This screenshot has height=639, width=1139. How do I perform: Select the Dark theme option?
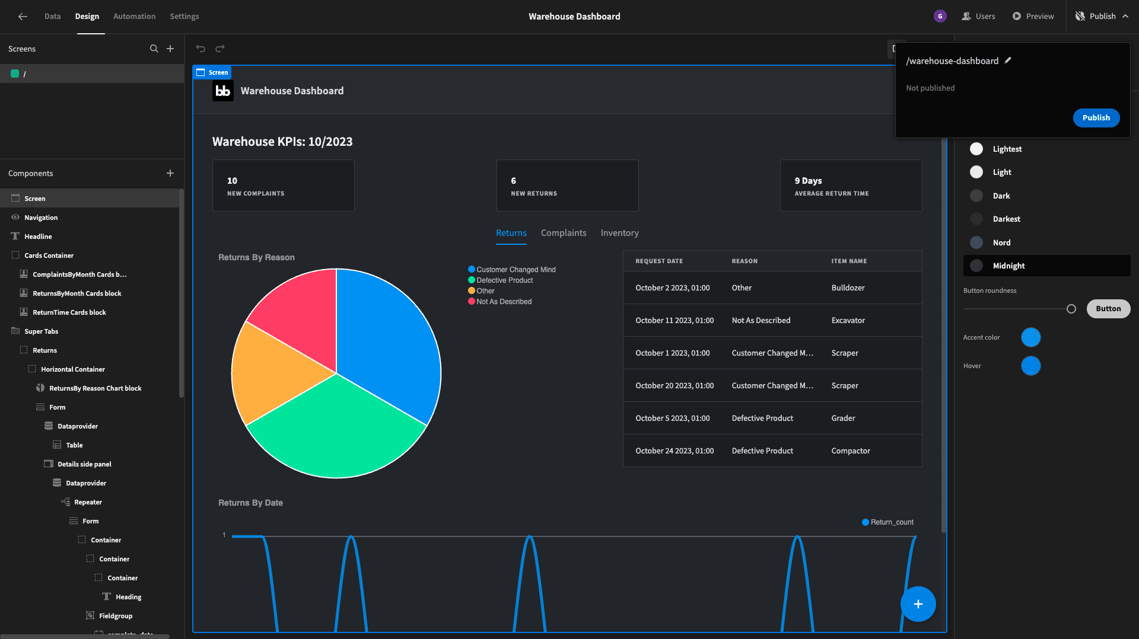[x=1046, y=196]
